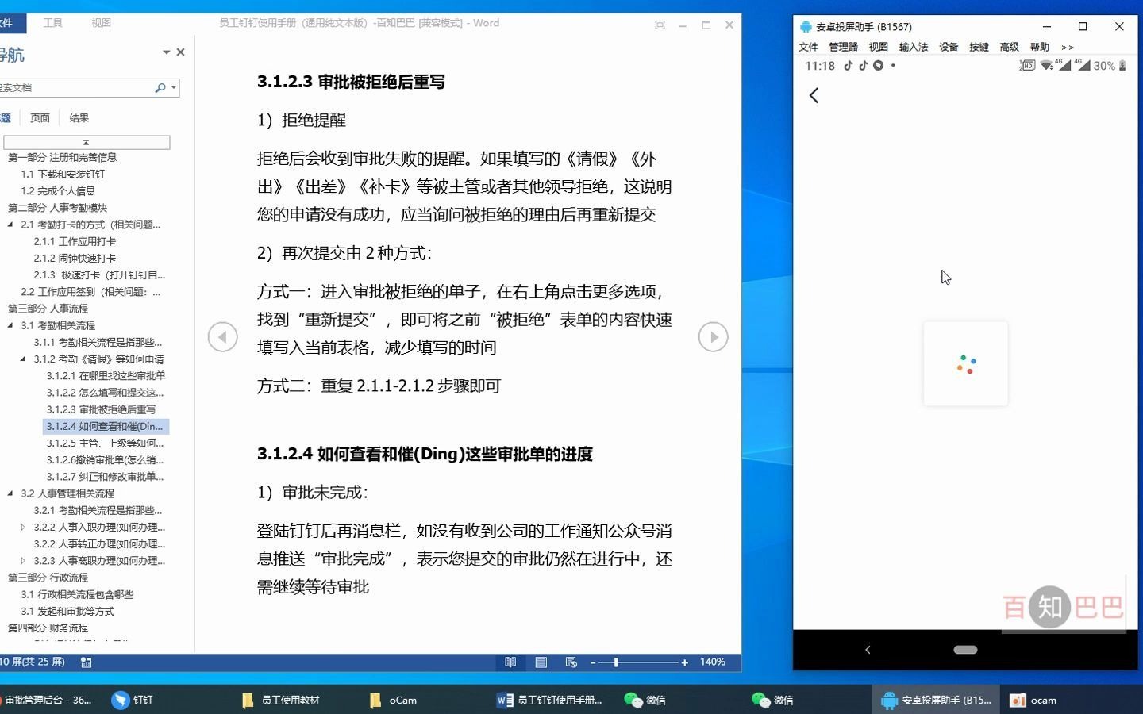
Task: Open the navigation pane options dropdown arrow
Action: (167, 52)
